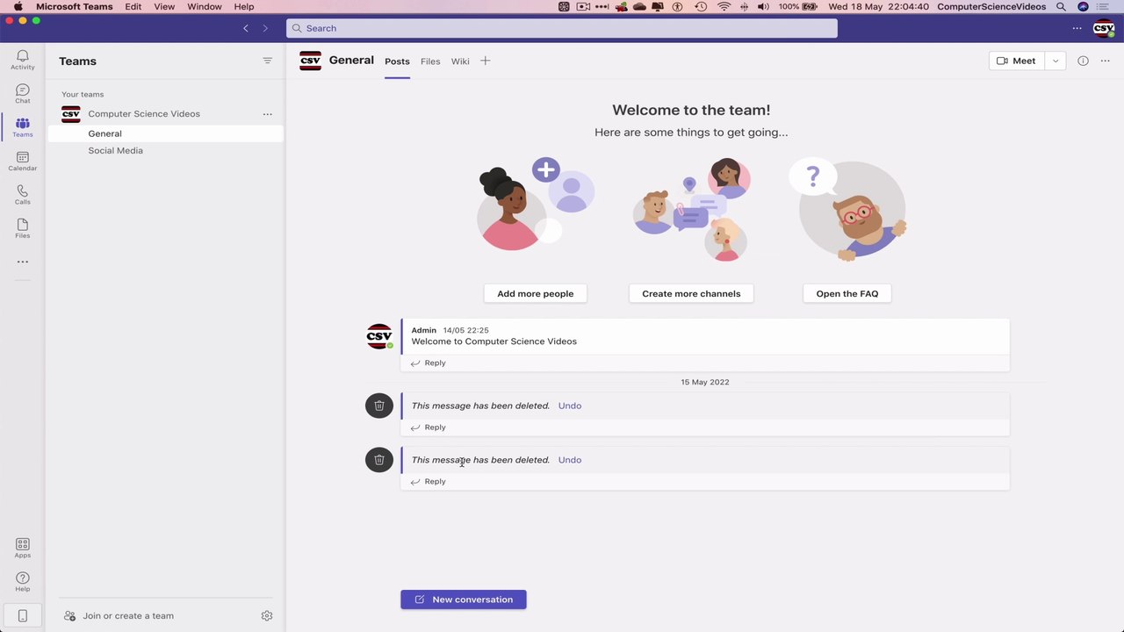Open the Calendar view
Screen dimensions: 1124x632
[23, 162]
